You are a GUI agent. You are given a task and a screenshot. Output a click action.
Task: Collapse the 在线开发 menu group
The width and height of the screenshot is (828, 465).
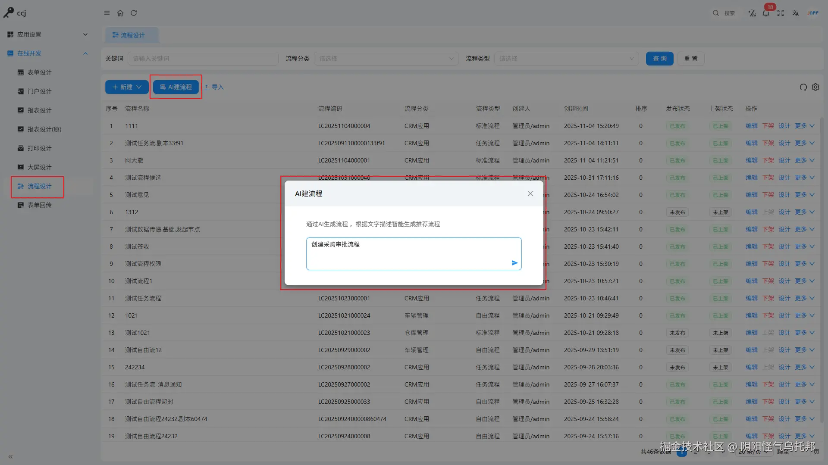click(x=47, y=53)
